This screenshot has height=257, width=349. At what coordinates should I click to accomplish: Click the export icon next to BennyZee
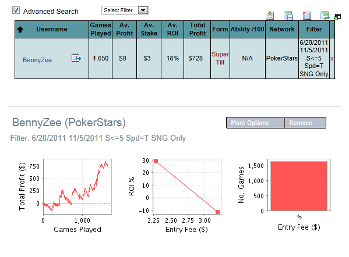(76, 58)
